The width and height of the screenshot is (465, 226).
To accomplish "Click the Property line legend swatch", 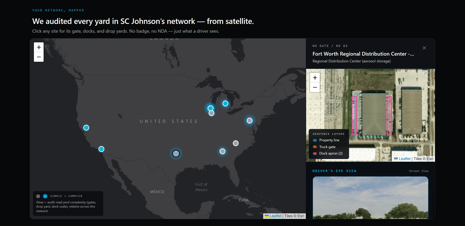I will pyautogui.click(x=315, y=140).
